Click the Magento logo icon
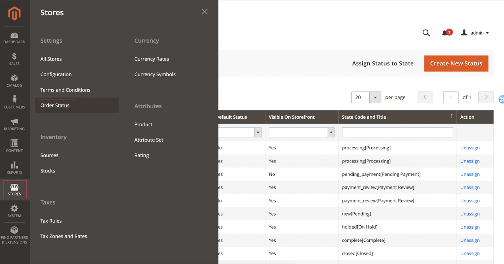 pyautogui.click(x=14, y=13)
